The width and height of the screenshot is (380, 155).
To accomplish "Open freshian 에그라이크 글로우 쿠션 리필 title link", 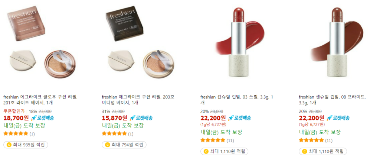I will (40, 100).
